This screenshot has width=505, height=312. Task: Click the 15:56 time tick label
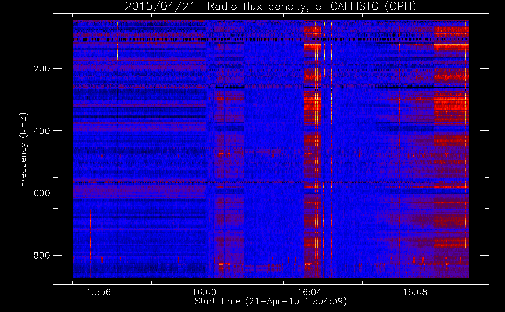[x=99, y=292]
